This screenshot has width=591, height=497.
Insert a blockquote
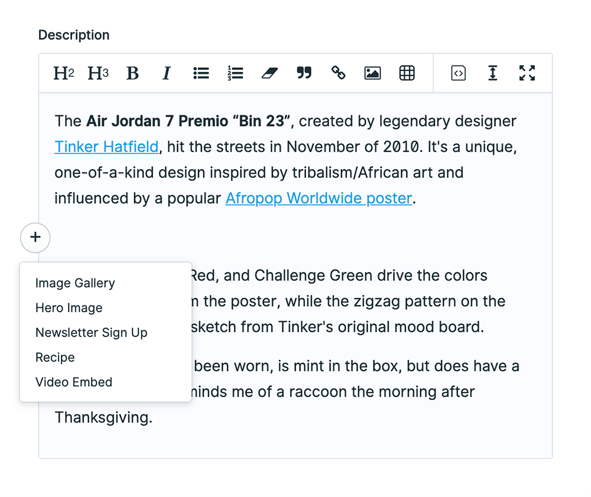[304, 73]
